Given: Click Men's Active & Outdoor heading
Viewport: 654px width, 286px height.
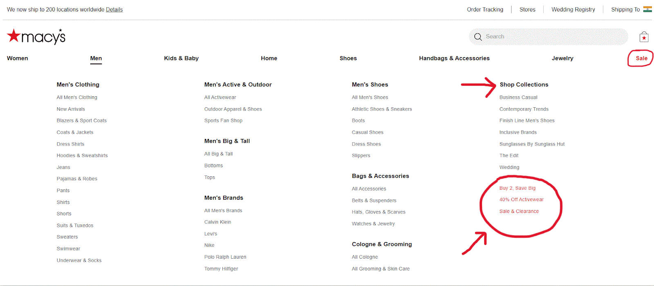Looking at the screenshot, I should pyautogui.click(x=238, y=84).
